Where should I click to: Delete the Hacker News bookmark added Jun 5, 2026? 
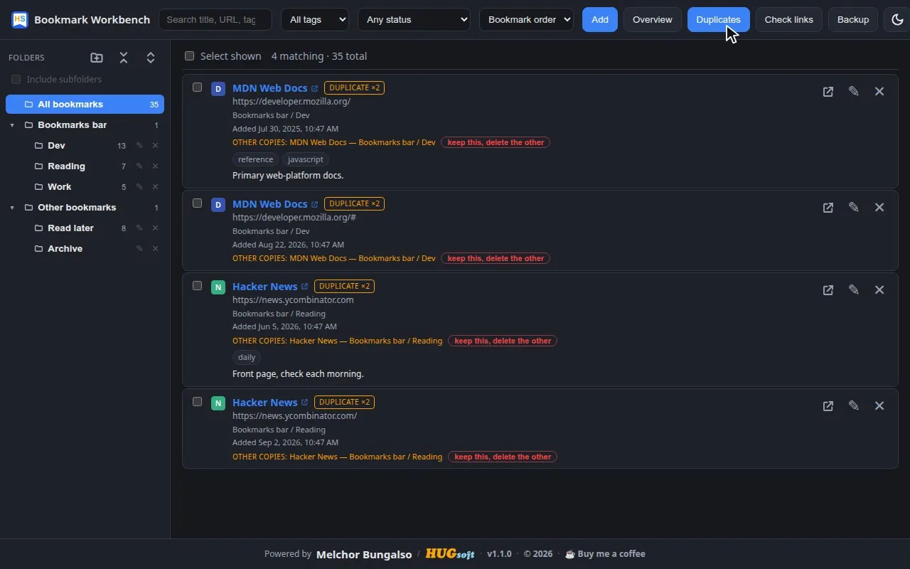point(879,290)
